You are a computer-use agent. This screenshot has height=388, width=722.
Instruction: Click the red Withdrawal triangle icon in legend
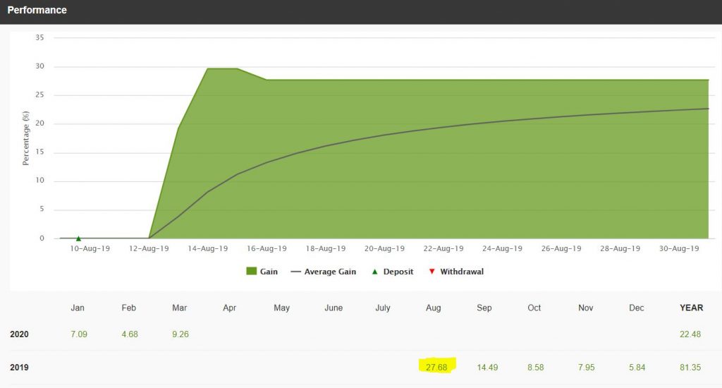point(432,272)
